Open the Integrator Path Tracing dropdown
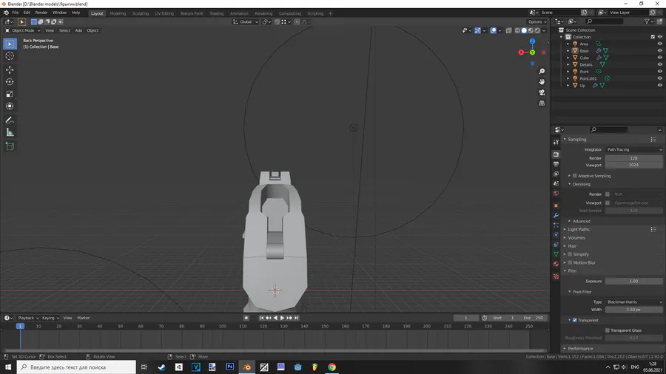 pos(633,150)
